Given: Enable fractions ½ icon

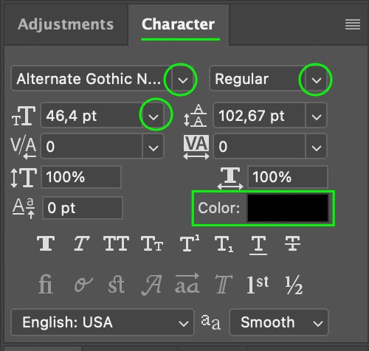Looking at the screenshot, I should click(x=294, y=285).
